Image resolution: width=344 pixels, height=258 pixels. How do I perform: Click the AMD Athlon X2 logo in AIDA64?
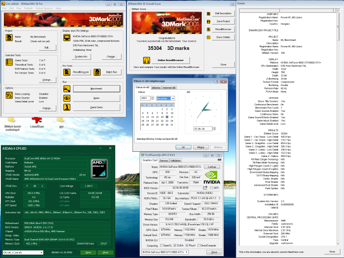coord(99,169)
